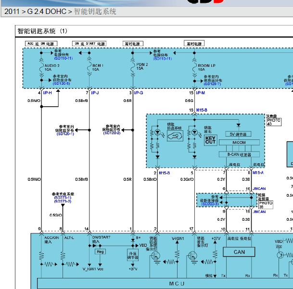This screenshot has width=293, height=289.
Task: Open the SD120-5 fuse distribution link
Action: (x=61, y=83)
